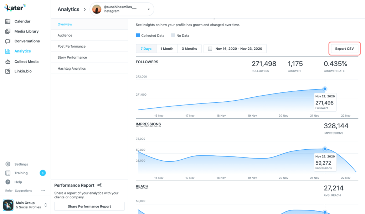Open Hashtag Analytics section
The width and height of the screenshot is (365, 214).
pos(89,69)
